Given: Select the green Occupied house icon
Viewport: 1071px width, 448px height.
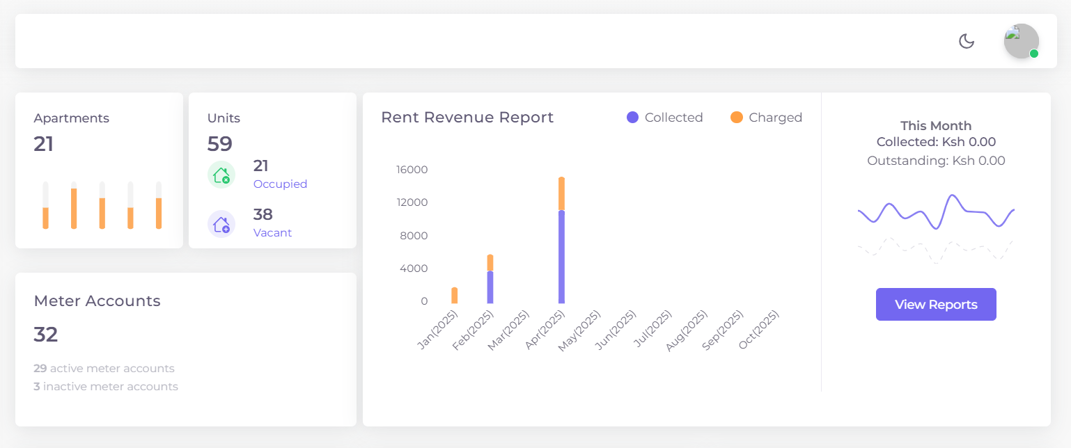Looking at the screenshot, I should pos(221,175).
